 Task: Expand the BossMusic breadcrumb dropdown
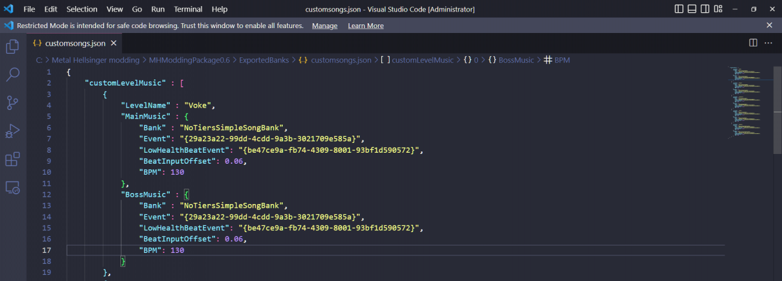point(516,60)
